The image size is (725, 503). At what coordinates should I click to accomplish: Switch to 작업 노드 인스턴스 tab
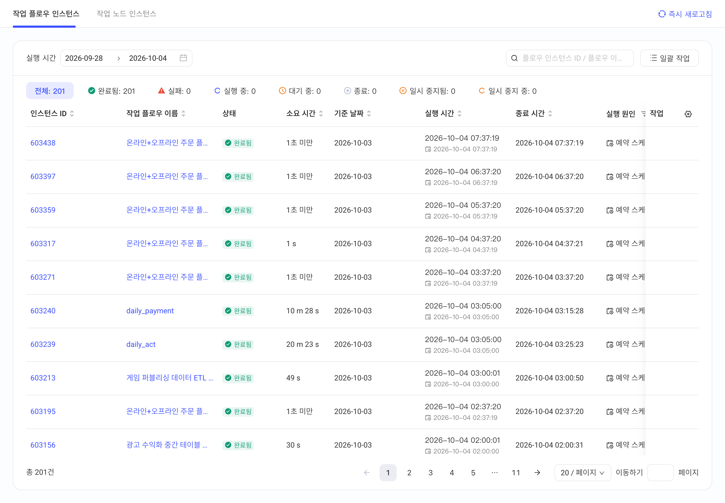126,14
